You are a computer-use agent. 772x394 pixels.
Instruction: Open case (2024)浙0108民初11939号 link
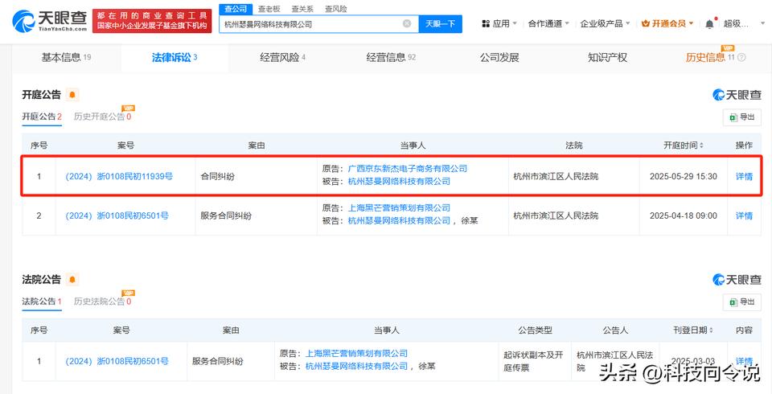(119, 176)
